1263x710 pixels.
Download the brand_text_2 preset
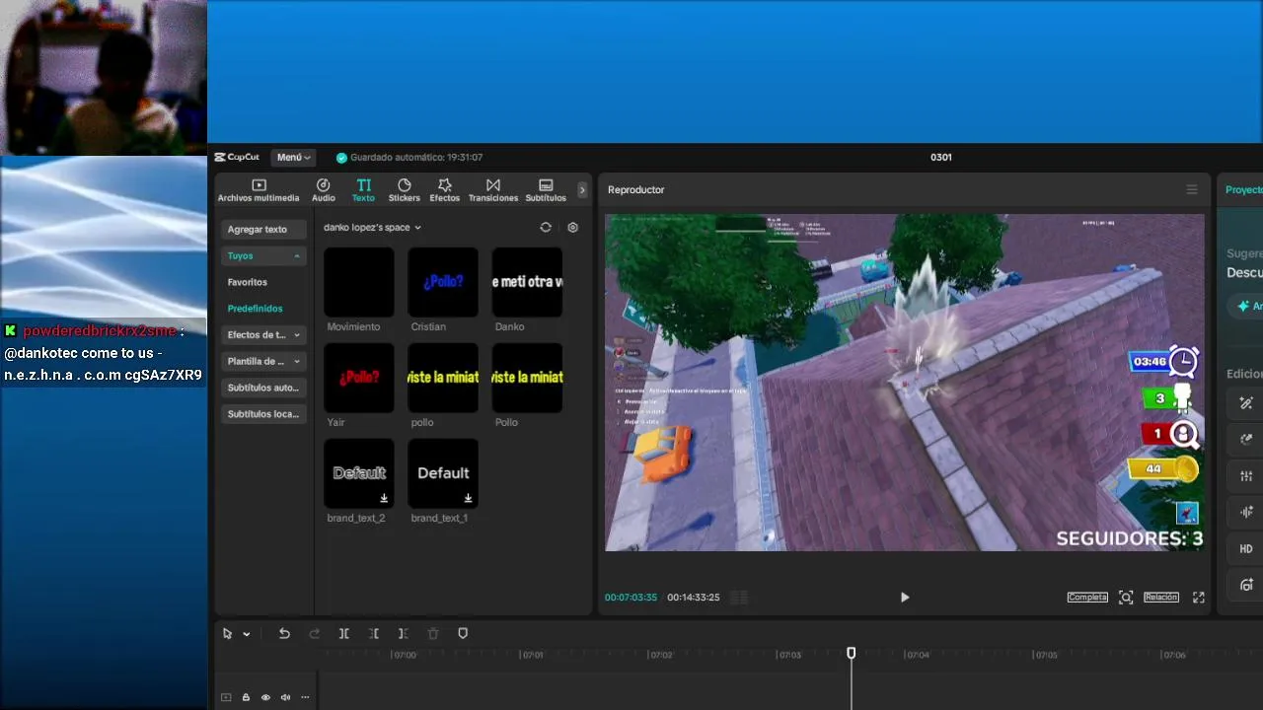384,498
